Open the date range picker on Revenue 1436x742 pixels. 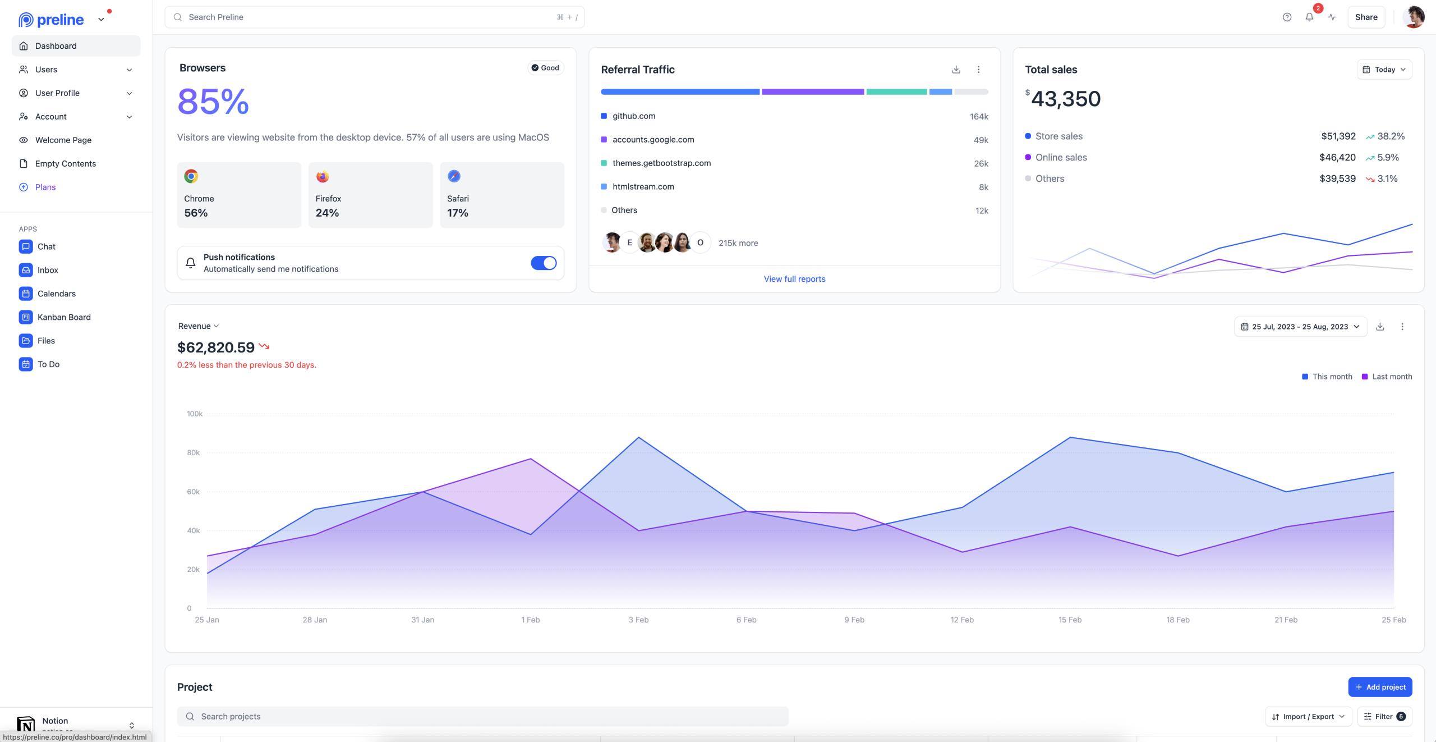[1300, 326]
